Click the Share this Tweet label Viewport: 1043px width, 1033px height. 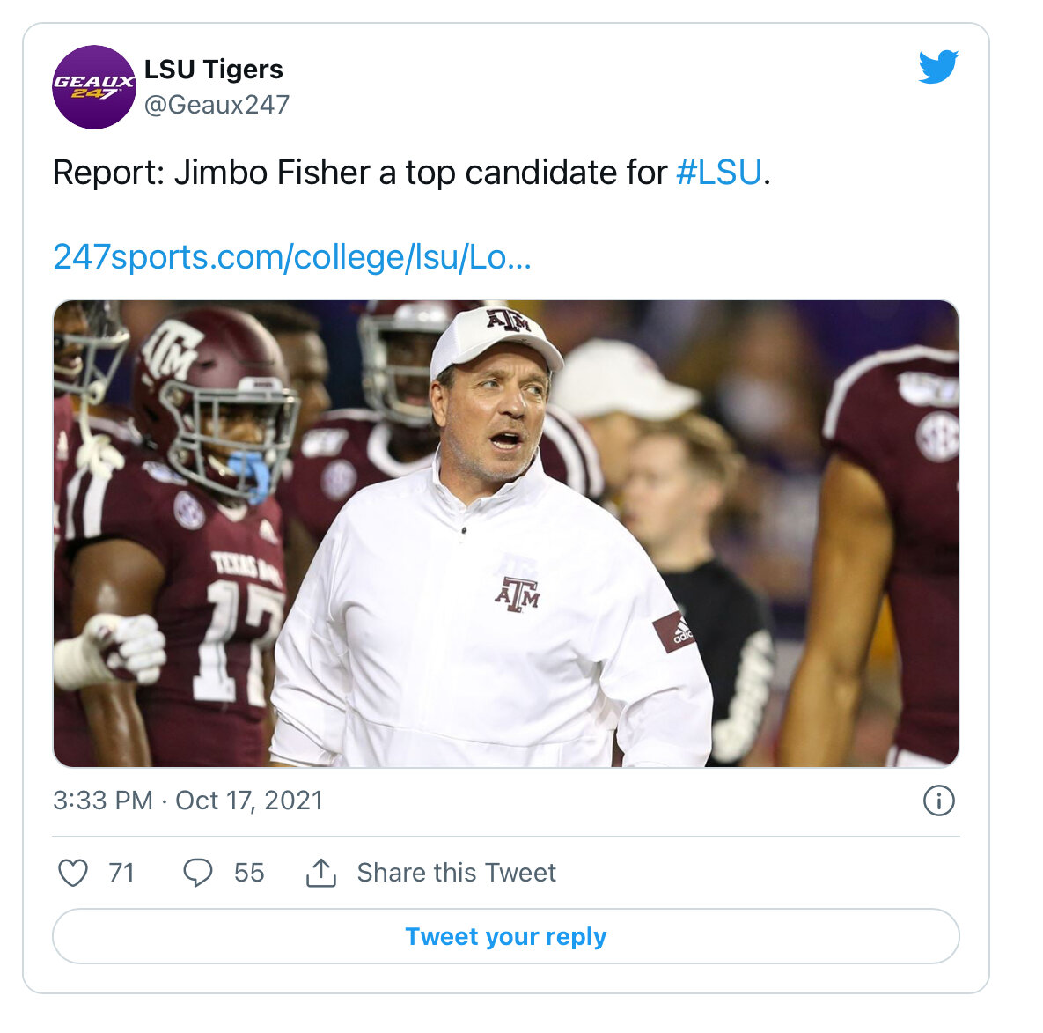456,873
